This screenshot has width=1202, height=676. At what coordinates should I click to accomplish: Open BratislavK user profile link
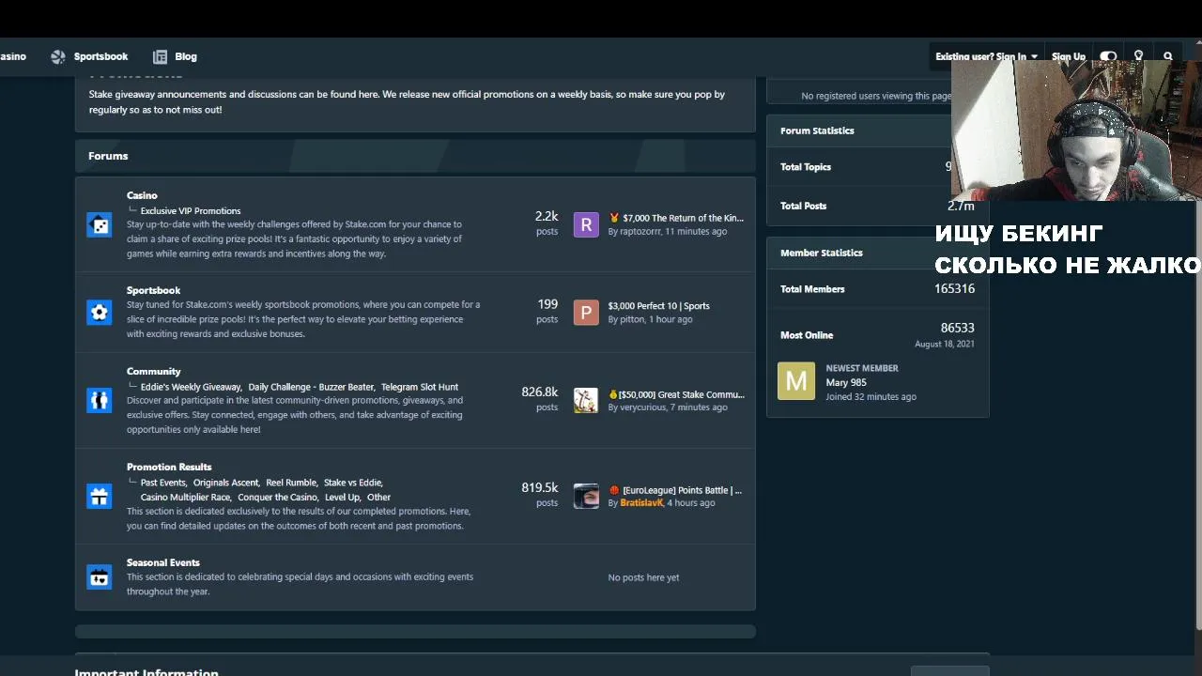tap(641, 503)
